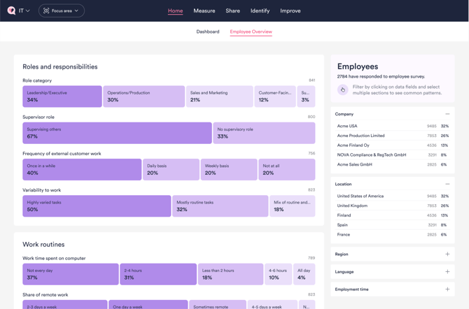Image resolution: width=469 pixels, height=309 pixels.
Task: Filter by Leadership/Executive role bar
Action: point(62,96)
